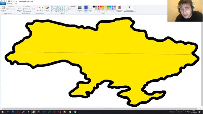Switch to the View (Вид) ribbon tab

(16, 3)
